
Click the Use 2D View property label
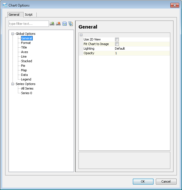(x=92, y=39)
